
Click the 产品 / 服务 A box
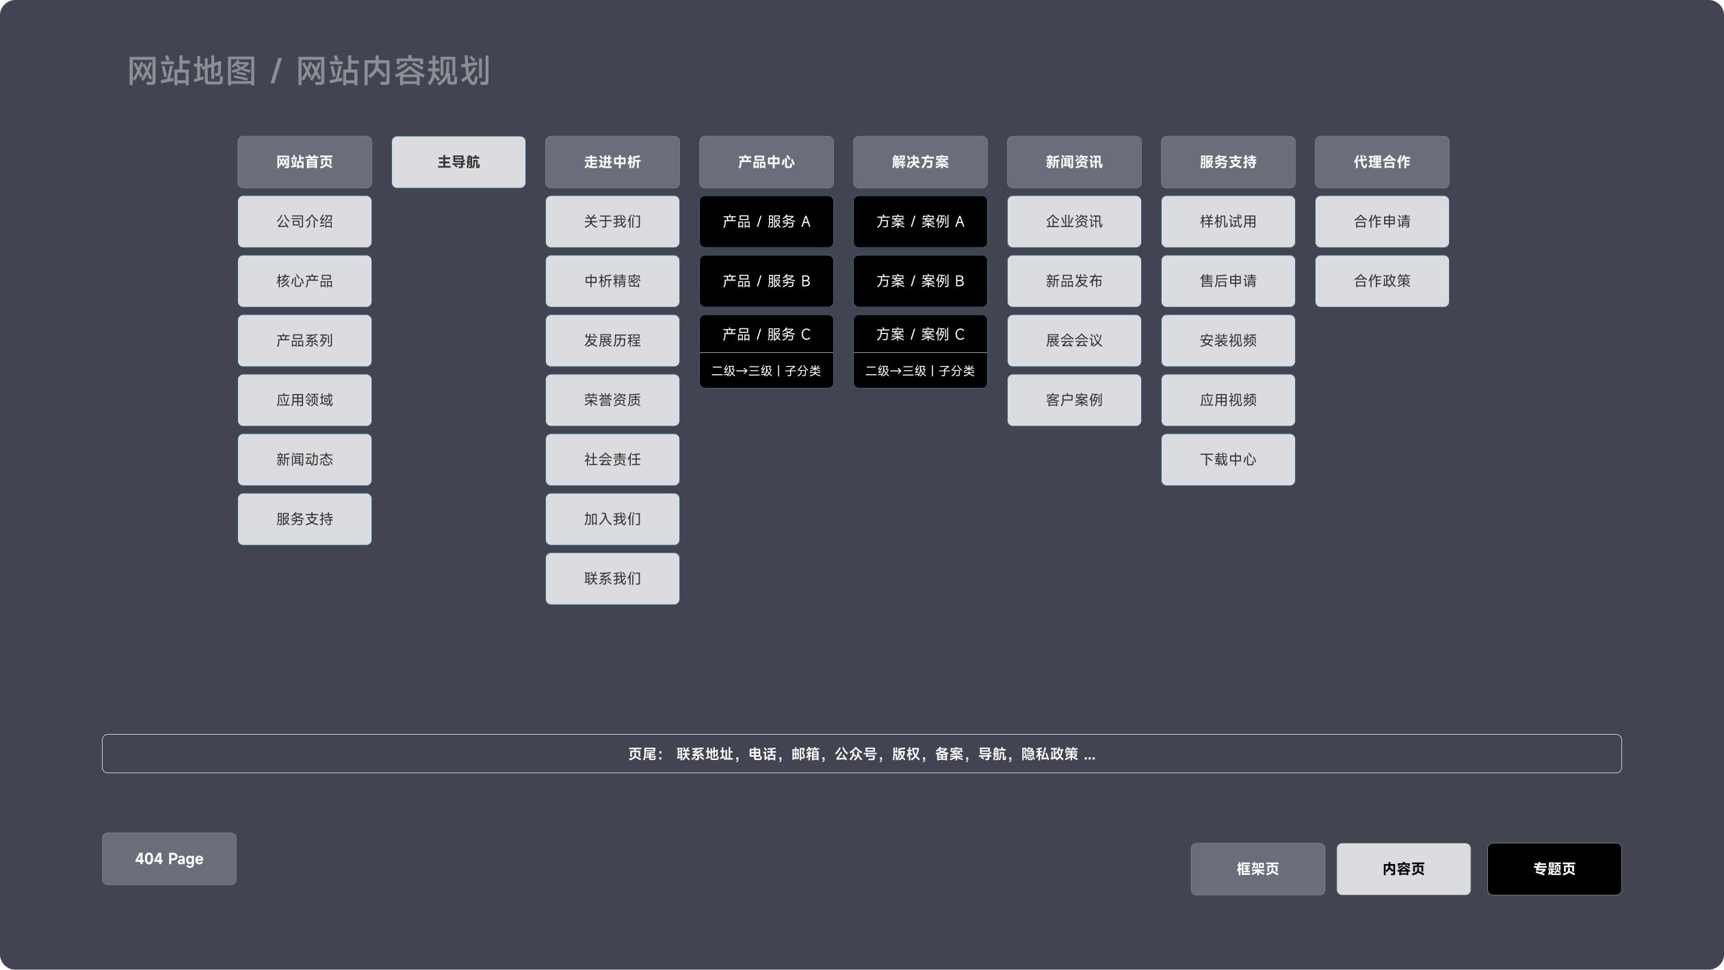[x=766, y=222]
